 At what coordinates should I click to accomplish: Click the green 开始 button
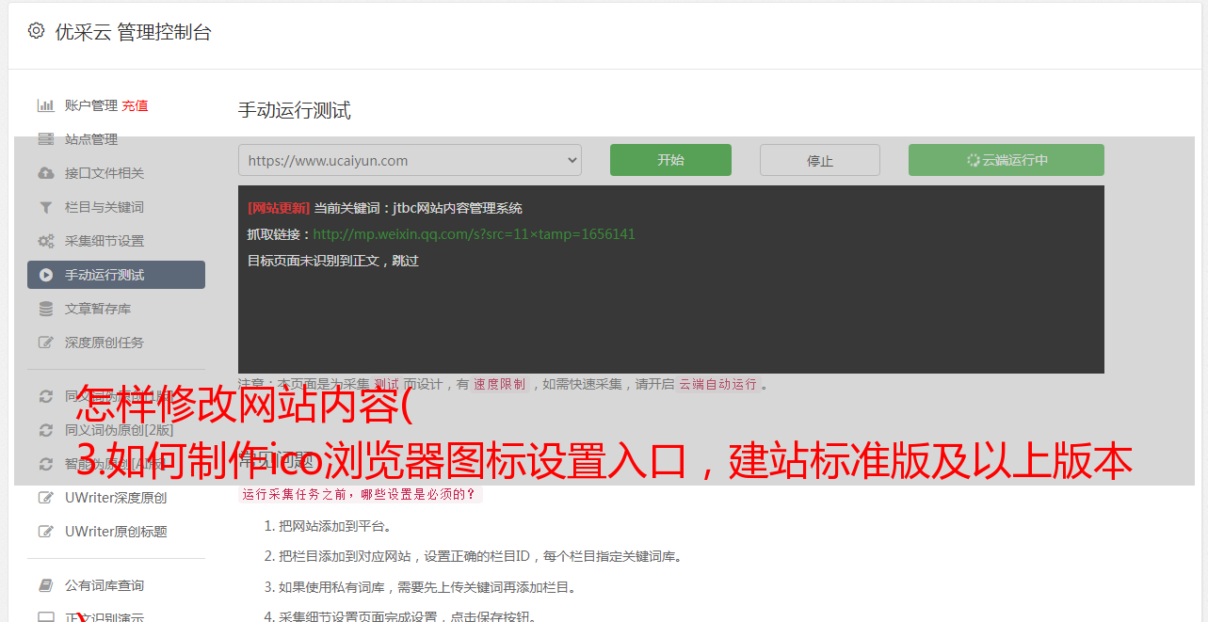click(670, 160)
